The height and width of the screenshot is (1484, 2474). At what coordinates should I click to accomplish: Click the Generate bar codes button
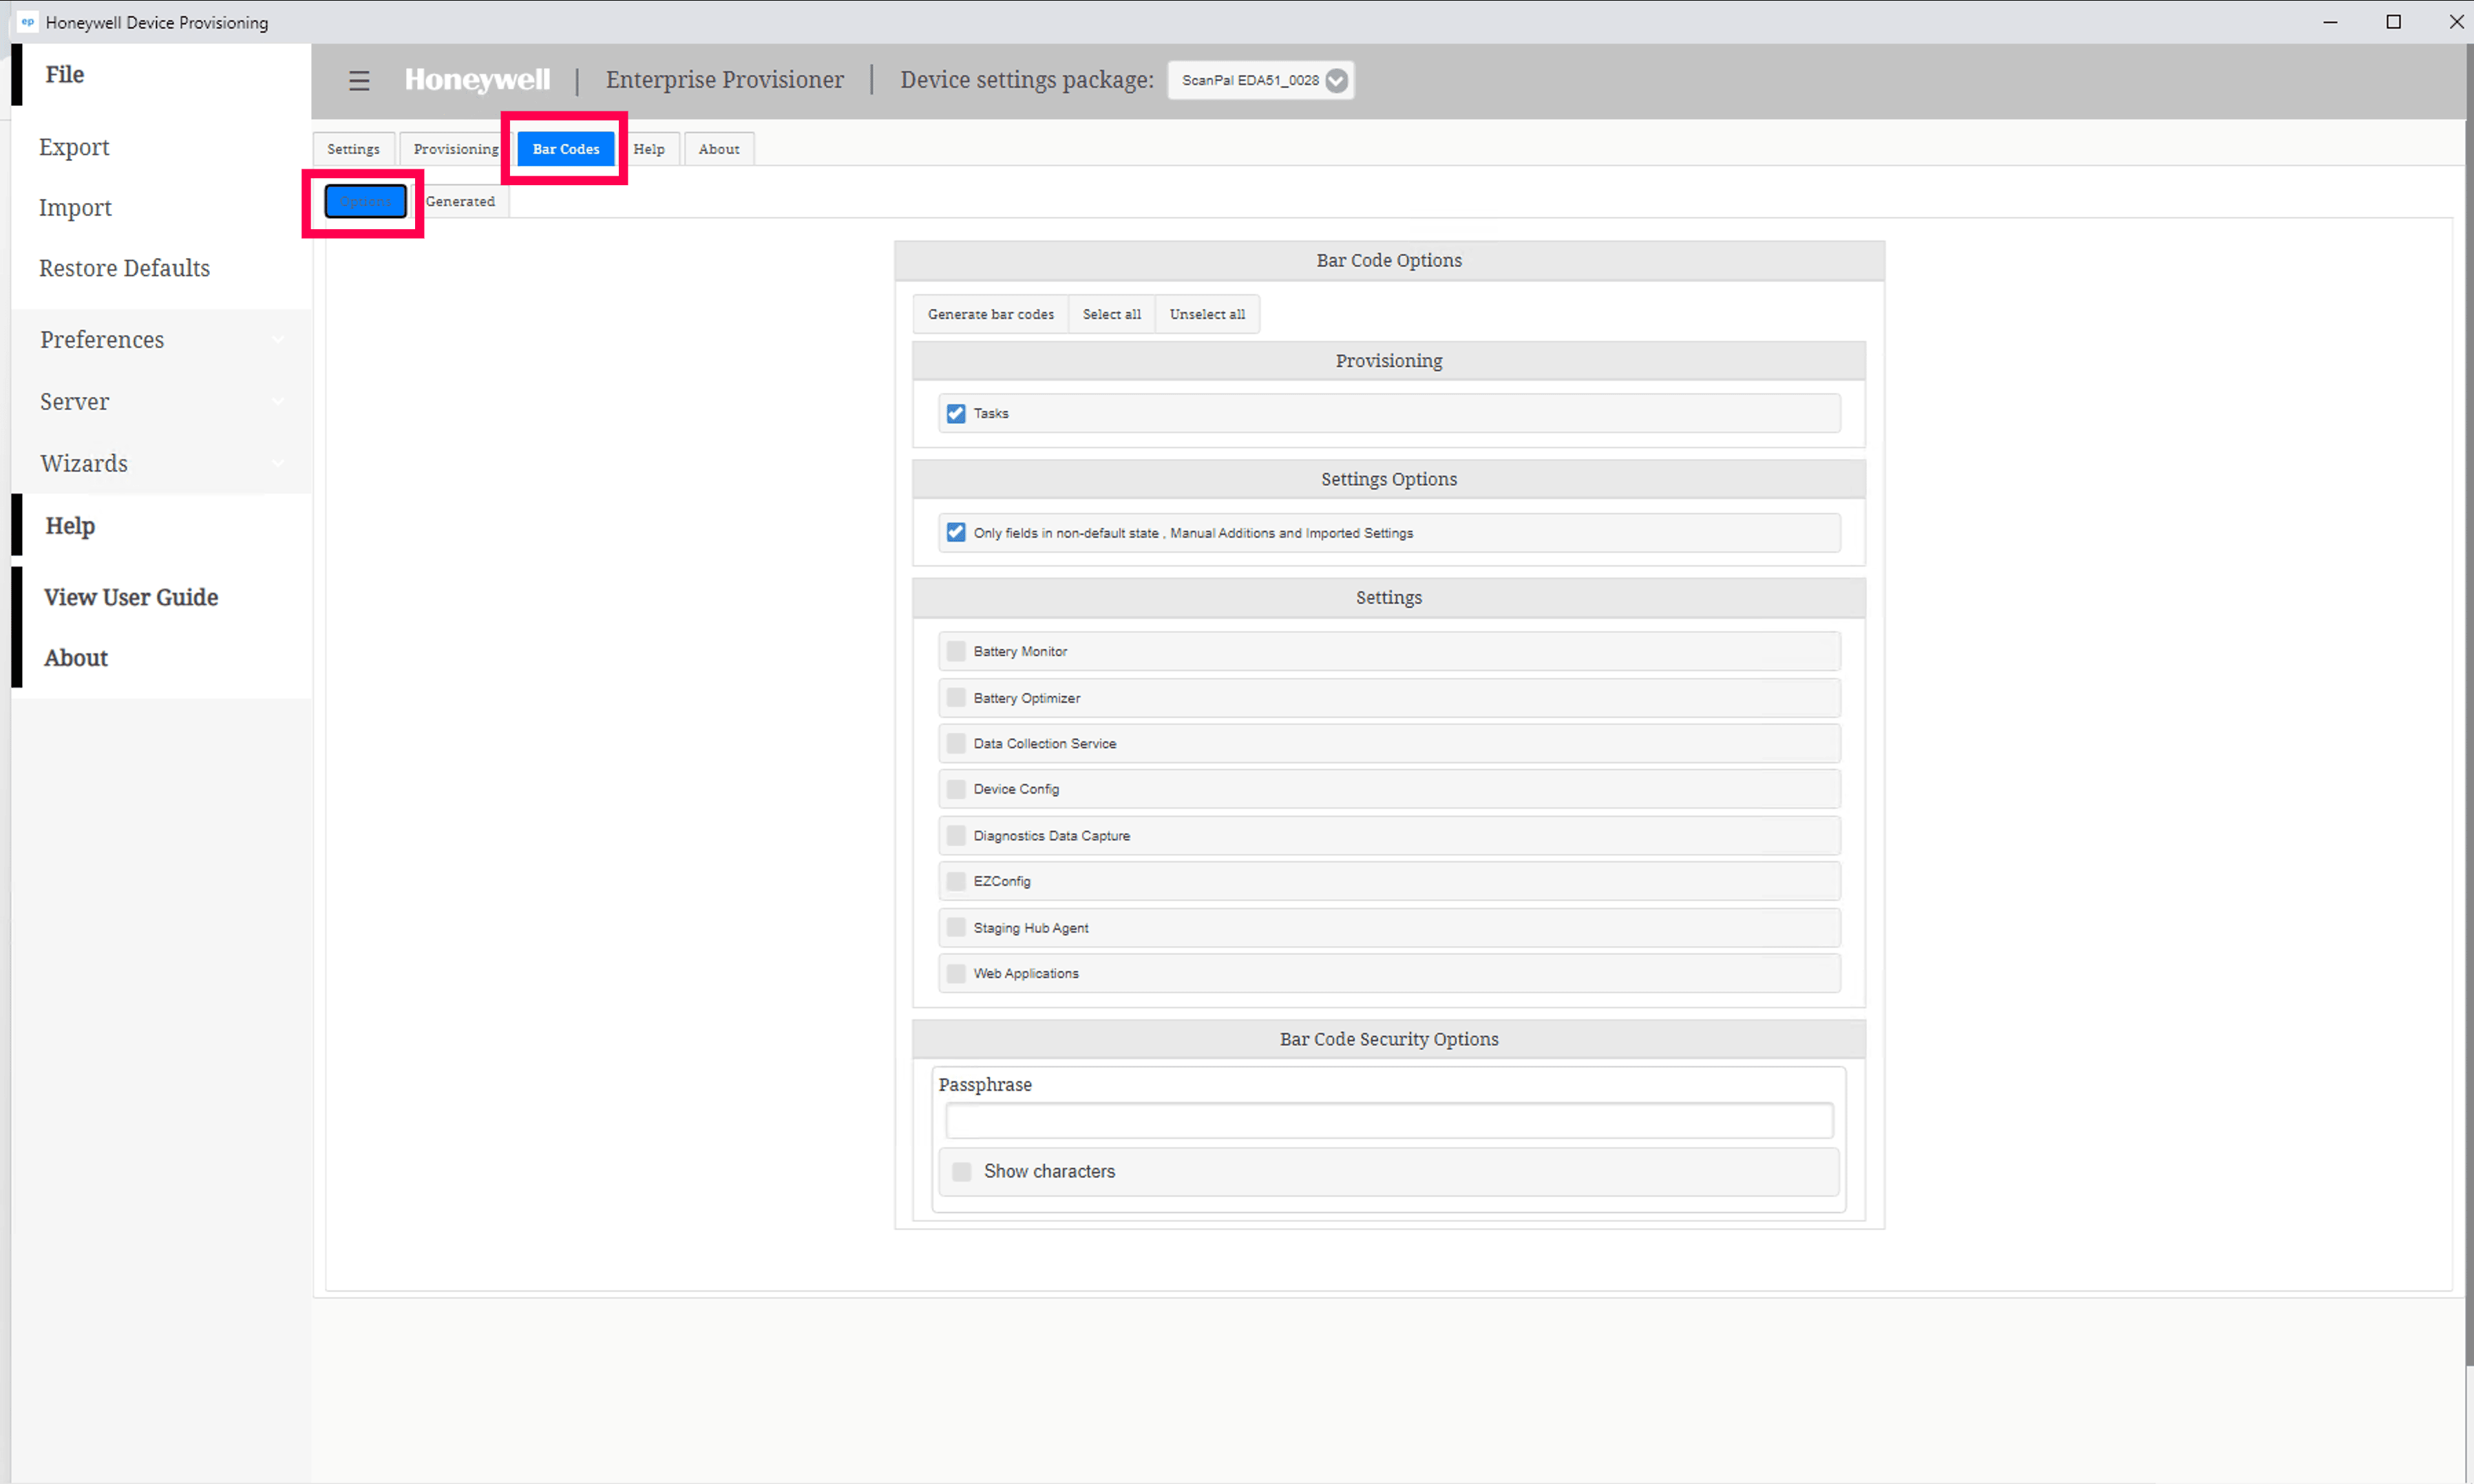[x=990, y=315]
